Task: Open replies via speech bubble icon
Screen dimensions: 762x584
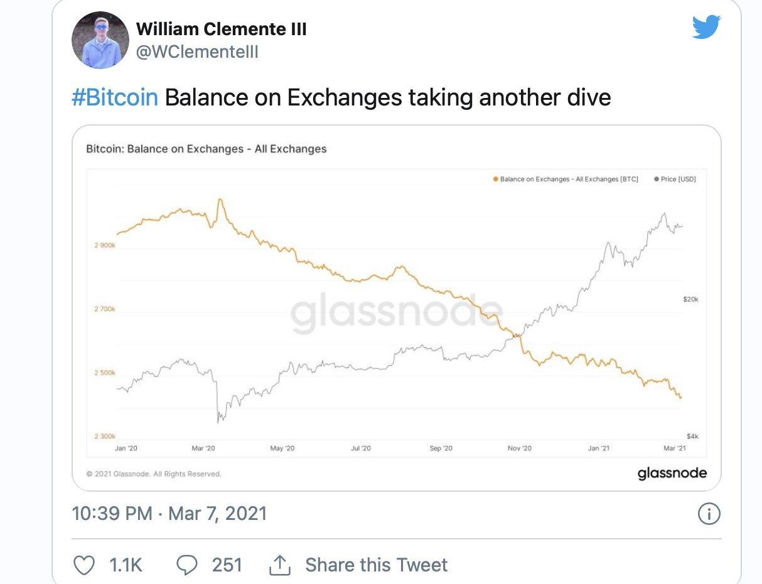Action: click(187, 565)
